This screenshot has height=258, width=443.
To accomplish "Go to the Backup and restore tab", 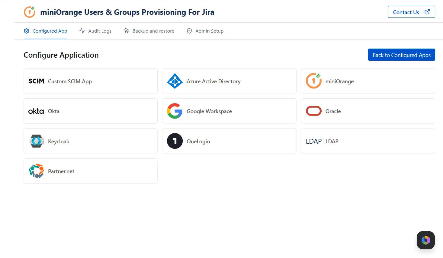I will pyautogui.click(x=149, y=31).
